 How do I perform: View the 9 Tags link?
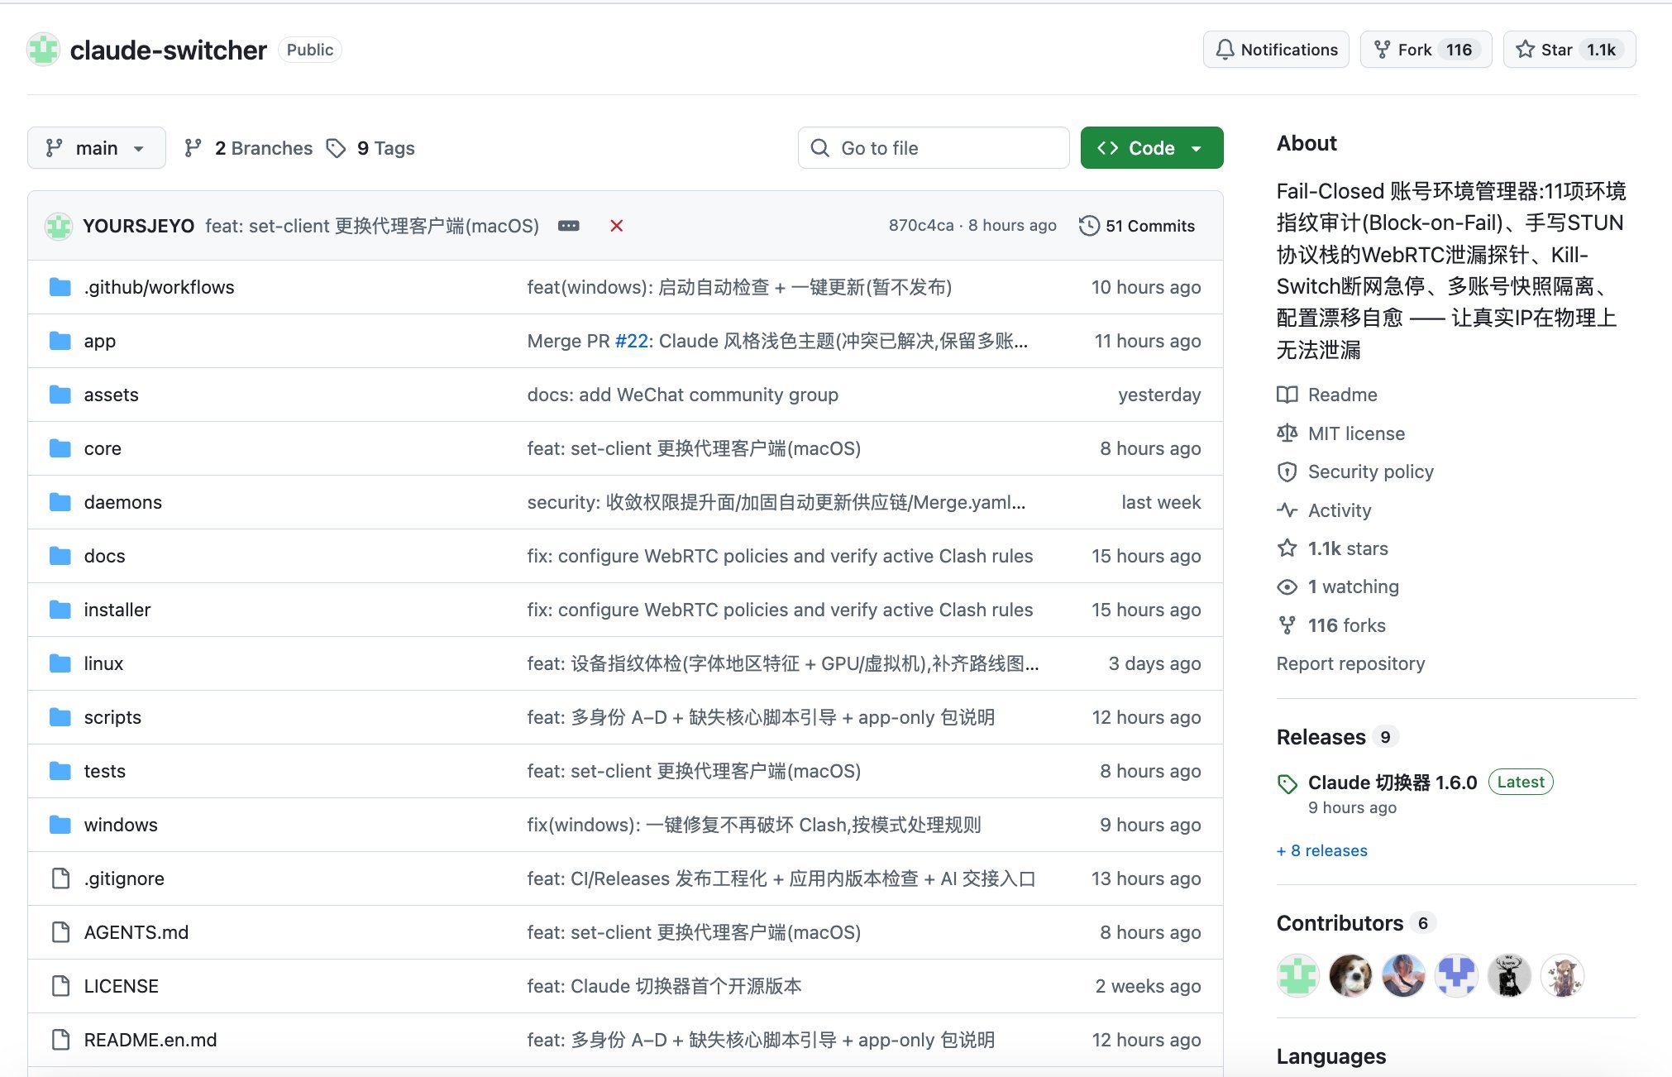[370, 148]
